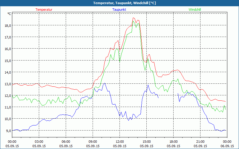The height and width of the screenshot is (149, 239).
Task: Click the '14,0' y-axis value
Action: pyautogui.click(x=8, y=72)
